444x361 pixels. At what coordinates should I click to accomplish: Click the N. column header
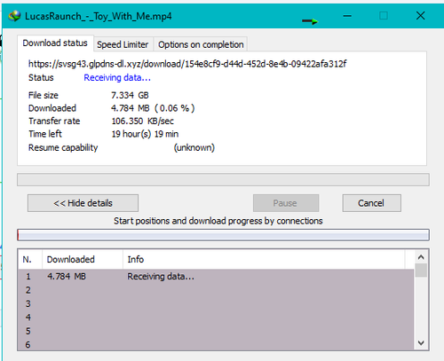click(30, 259)
